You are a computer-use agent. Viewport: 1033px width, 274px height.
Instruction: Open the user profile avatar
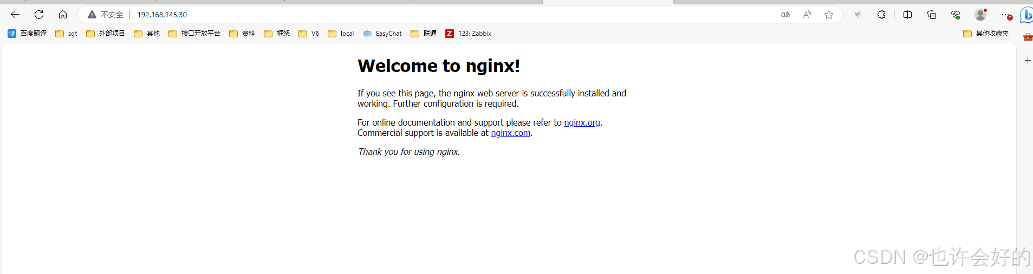[980, 15]
